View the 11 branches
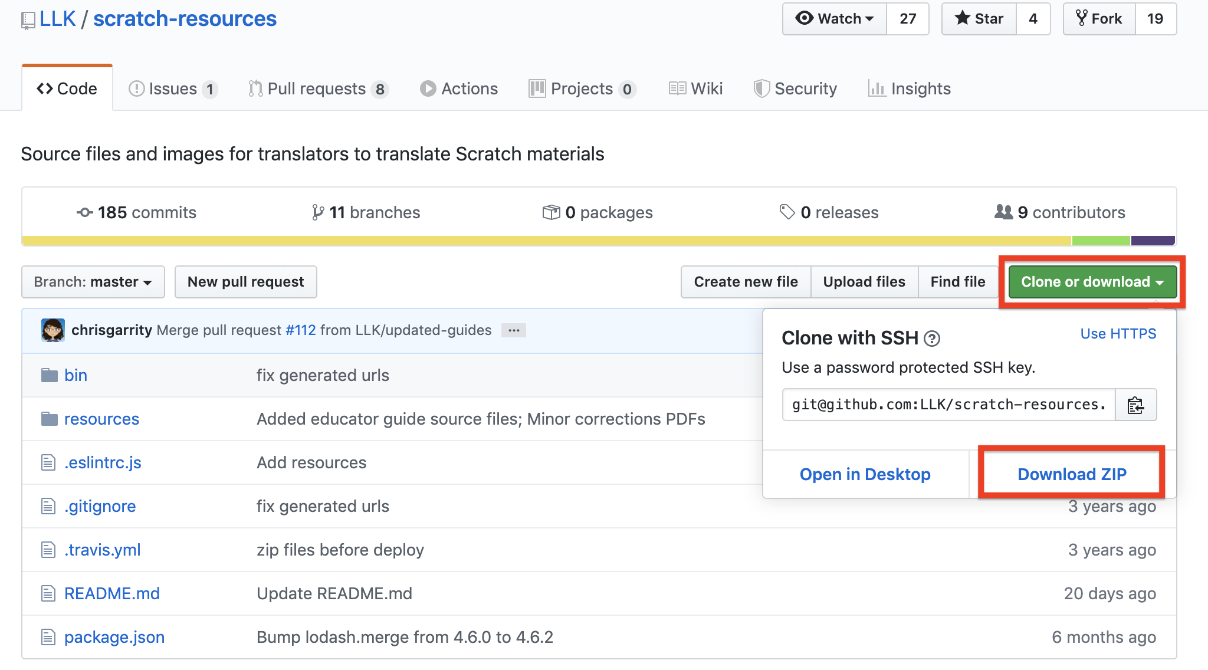1208x670 pixels. (366, 212)
